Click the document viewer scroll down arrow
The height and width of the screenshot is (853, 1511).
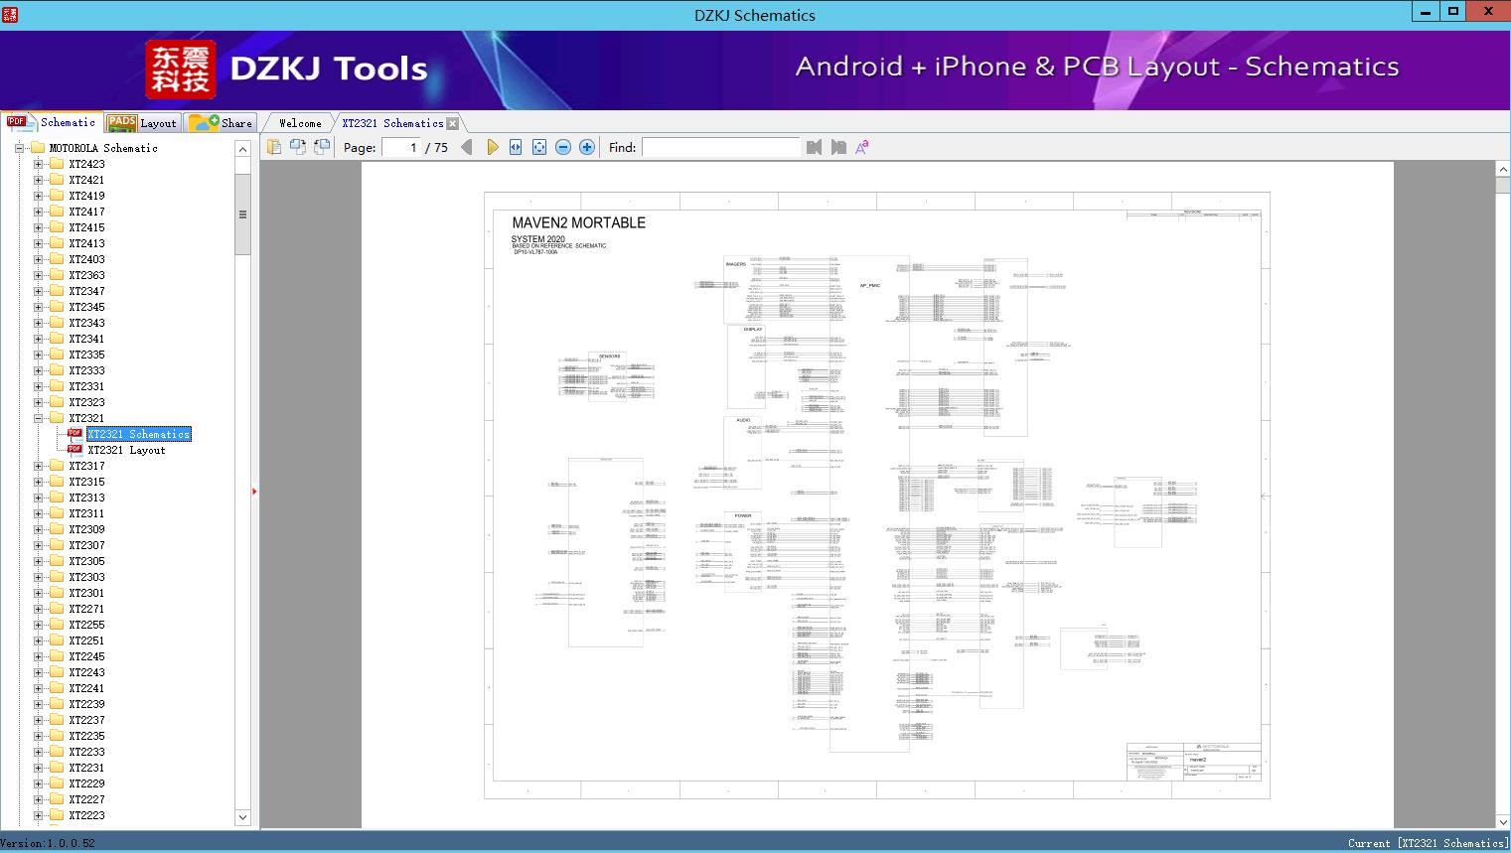(1502, 821)
